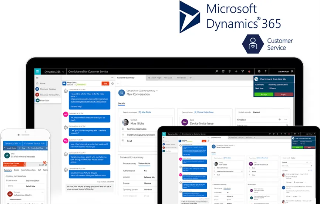Click the help question mark icon on the monitor
Viewport: 320px width, 204px height.
coord(266,71)
